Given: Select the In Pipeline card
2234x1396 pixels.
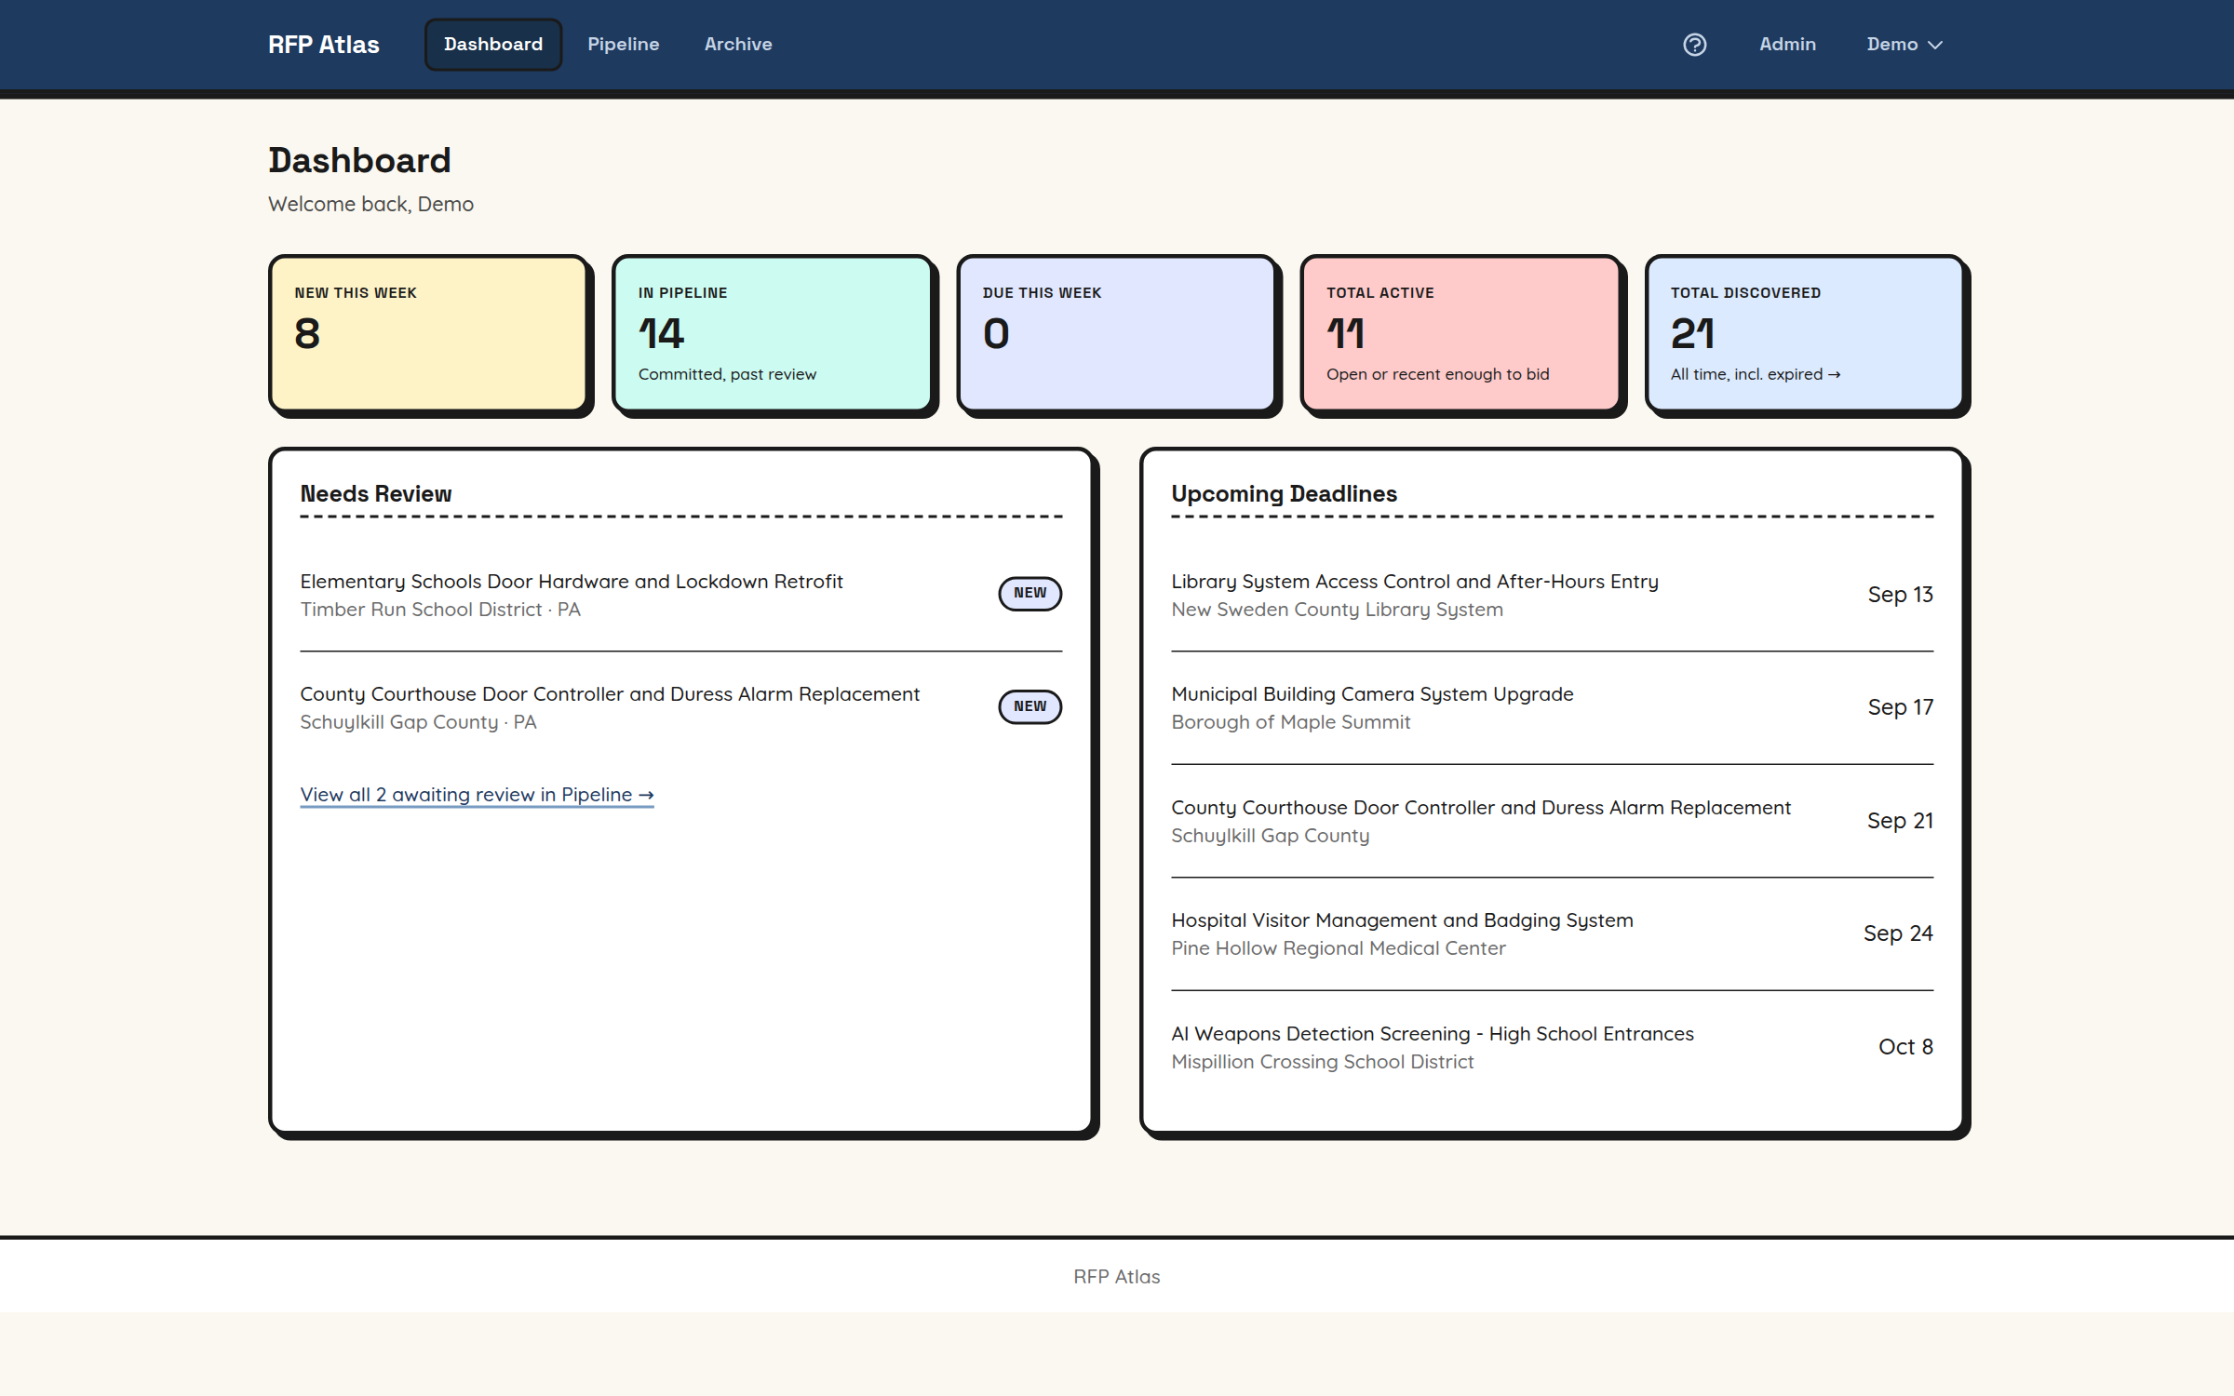Looking at the screenshot, I should [x=772, y=333].
